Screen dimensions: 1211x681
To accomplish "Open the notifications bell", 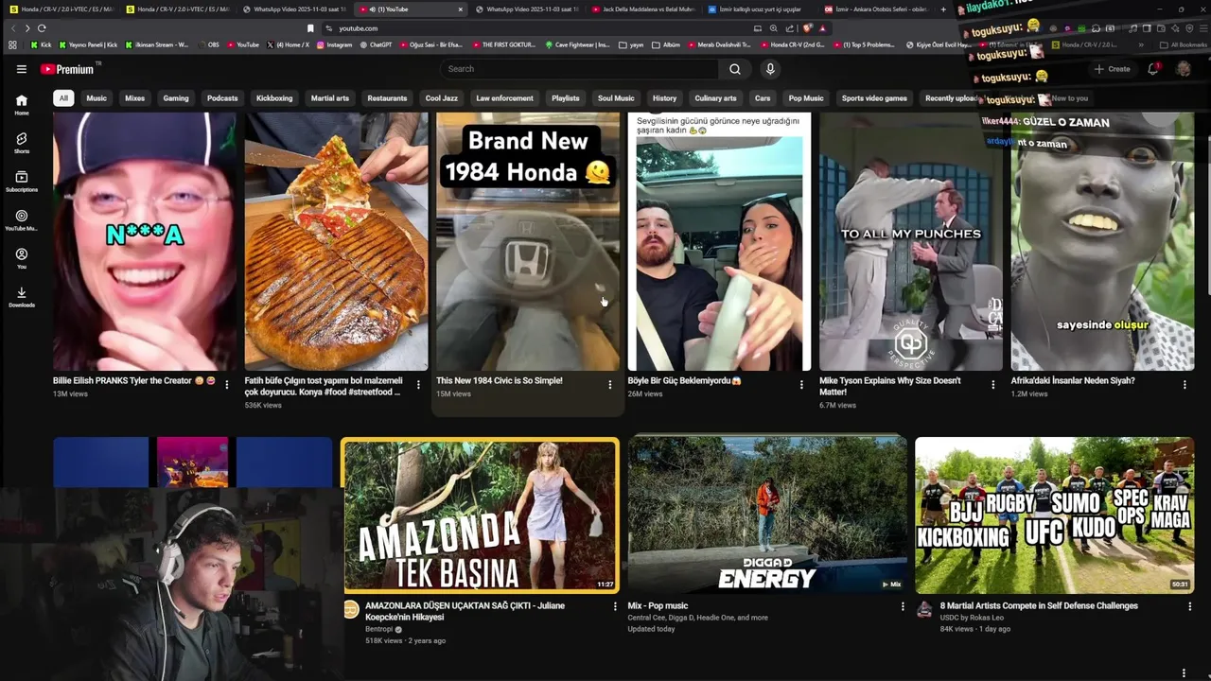I will coord(1152,69).
